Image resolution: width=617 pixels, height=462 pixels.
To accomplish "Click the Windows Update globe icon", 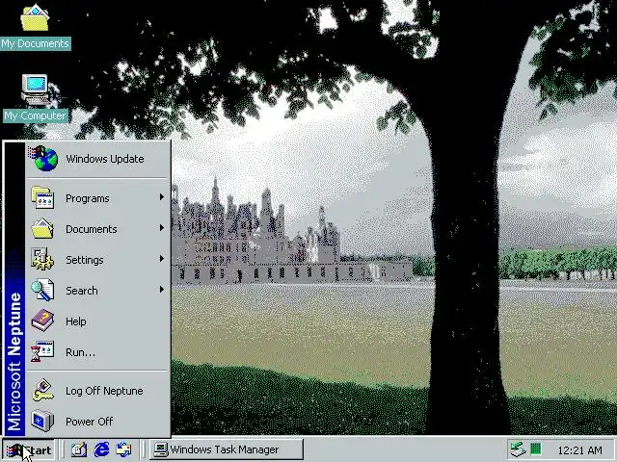I will tap(43, 158).
